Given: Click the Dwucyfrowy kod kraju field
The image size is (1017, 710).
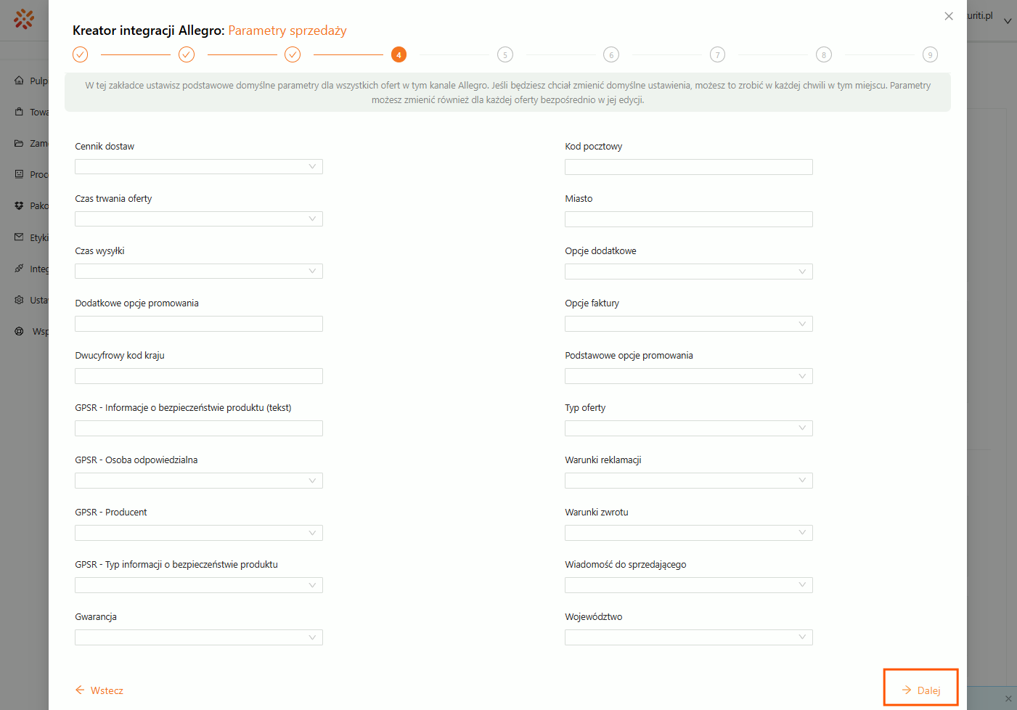Looking at the screenshot, I should click(198, 376).
